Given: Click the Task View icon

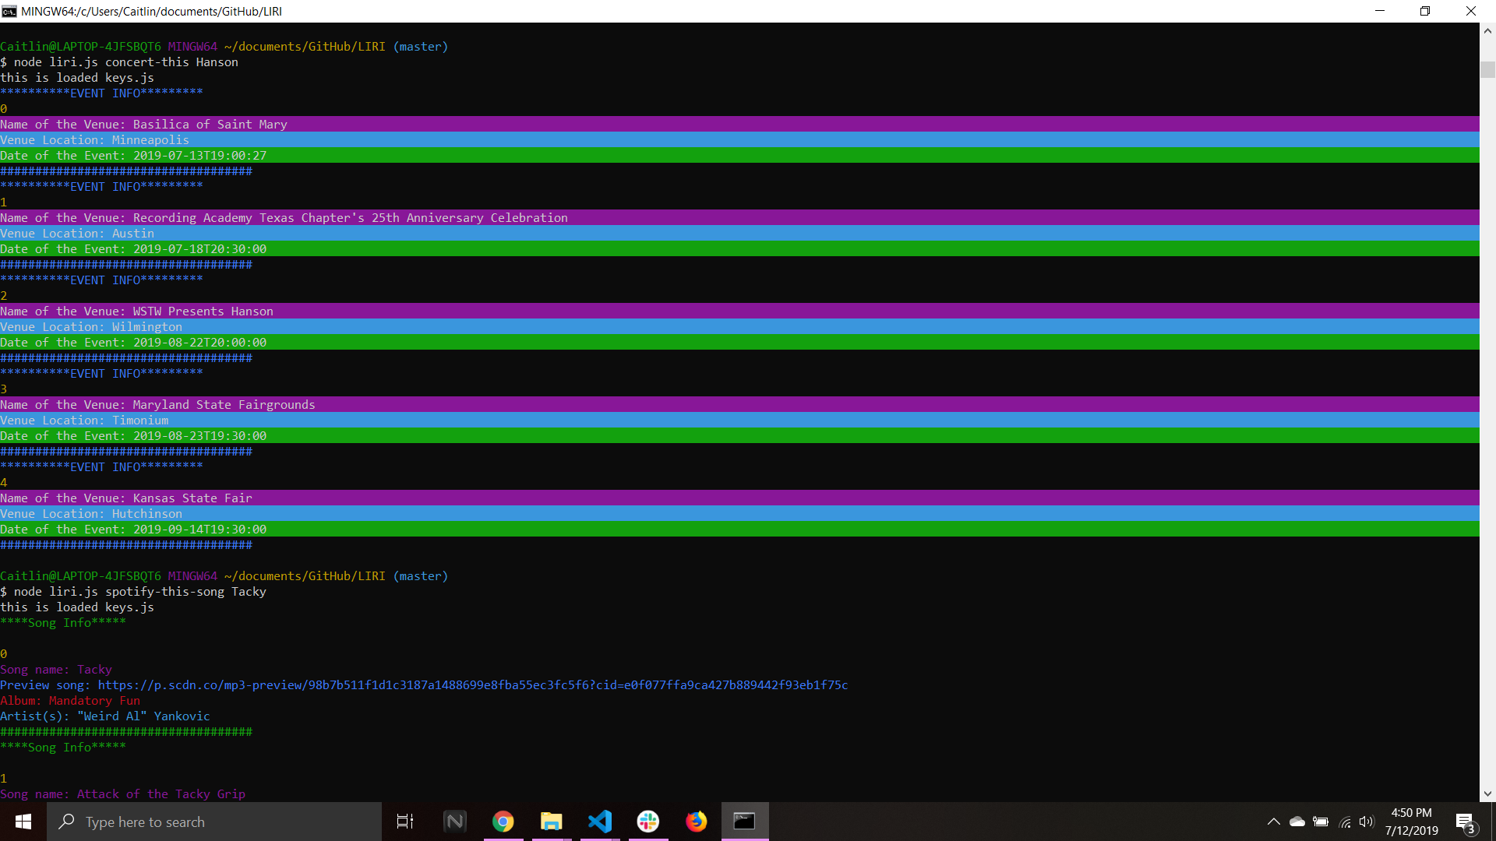Looking at the screenshot, I should [x=405, y=822].
